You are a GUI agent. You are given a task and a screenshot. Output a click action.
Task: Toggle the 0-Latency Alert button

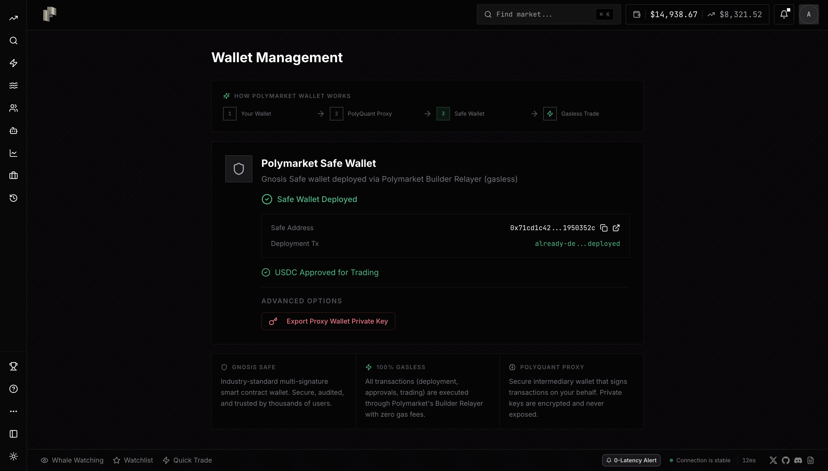pyautogui.click(x=631, y=460)
